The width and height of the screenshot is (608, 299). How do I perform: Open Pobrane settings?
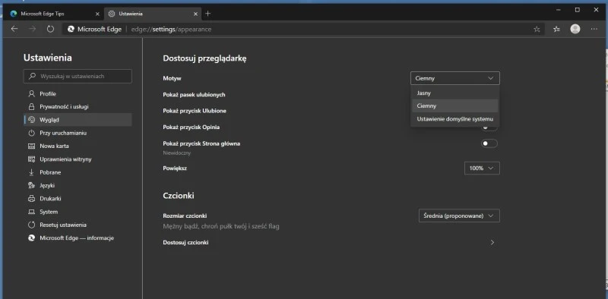point(78,172)
